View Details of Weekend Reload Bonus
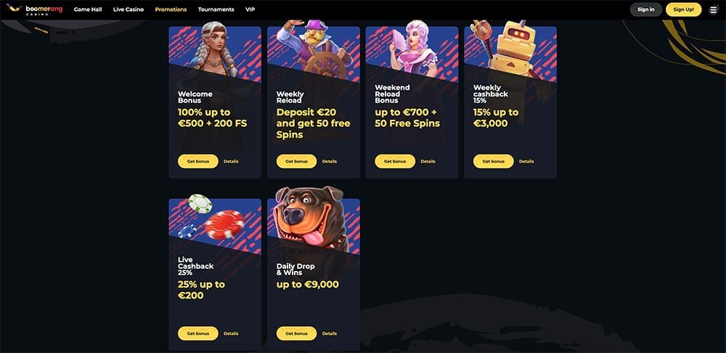This screenshot has height=353, width=726. (428, 161)
